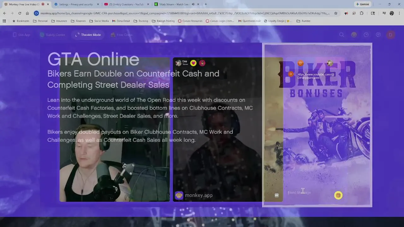Click the search magnifier icon in Monkey header
The image size is (404, 227).
tap(342, 35)
